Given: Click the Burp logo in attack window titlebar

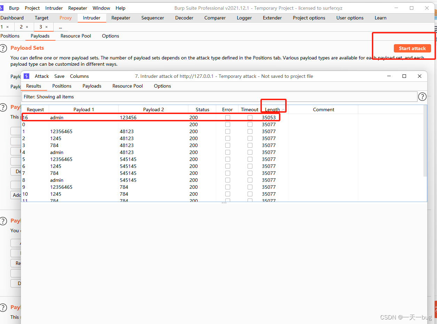Looking at the screenshot, I should coord(27,76).
